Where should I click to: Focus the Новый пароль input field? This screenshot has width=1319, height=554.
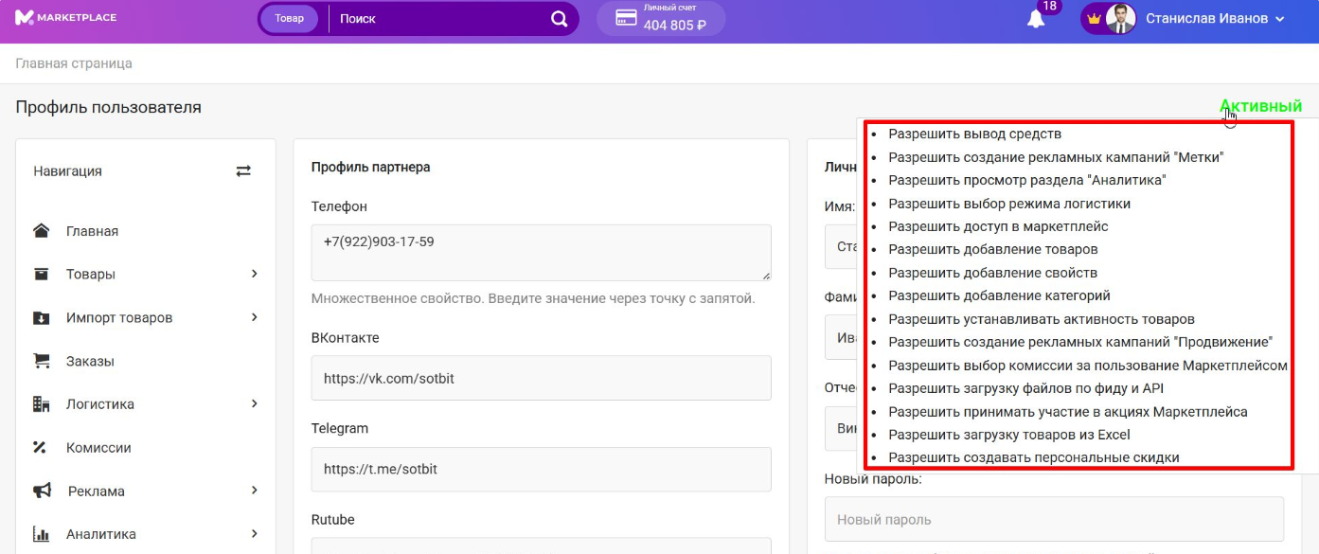(1054, 519)
